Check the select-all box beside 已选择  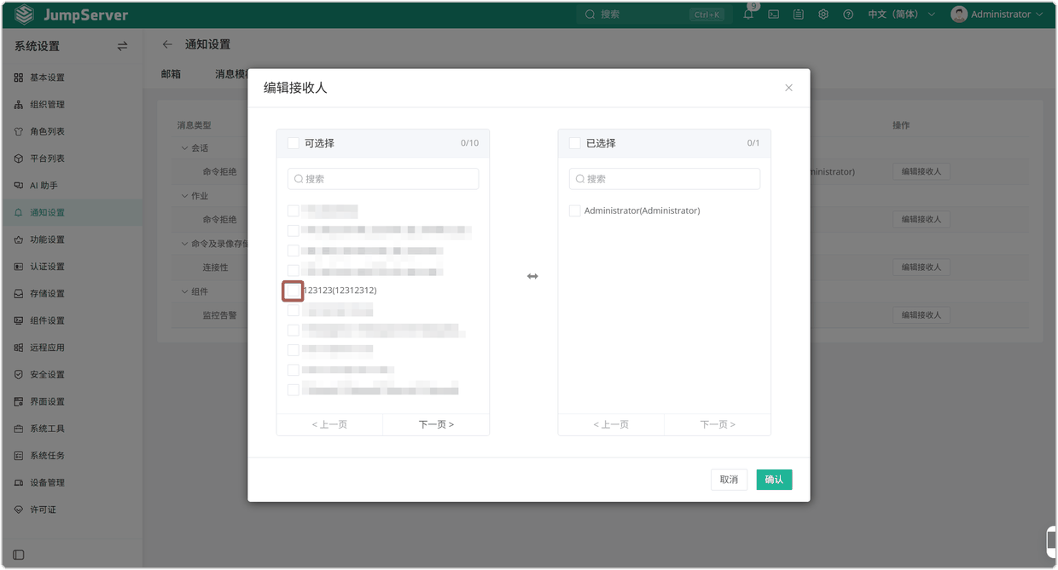[x=575, y=143]
